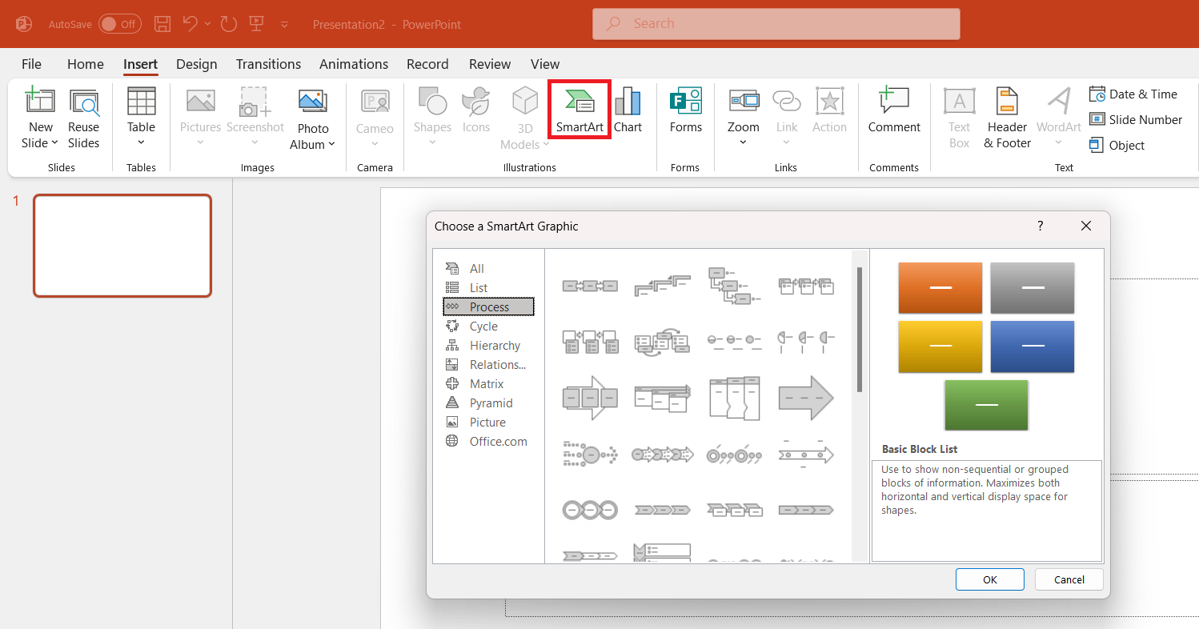Insert a Table from the ribbon
The width and height of the screenshot is (1199, 629).
tap(141, 118)
